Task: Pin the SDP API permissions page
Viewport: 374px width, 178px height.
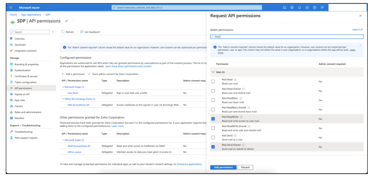Action: pyautogui.click(x=67, y=21)
